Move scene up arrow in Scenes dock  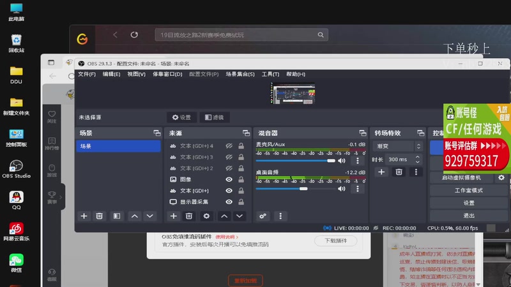(135, 216)
